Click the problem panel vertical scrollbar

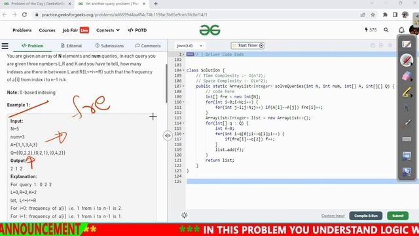tap(166, 83)
